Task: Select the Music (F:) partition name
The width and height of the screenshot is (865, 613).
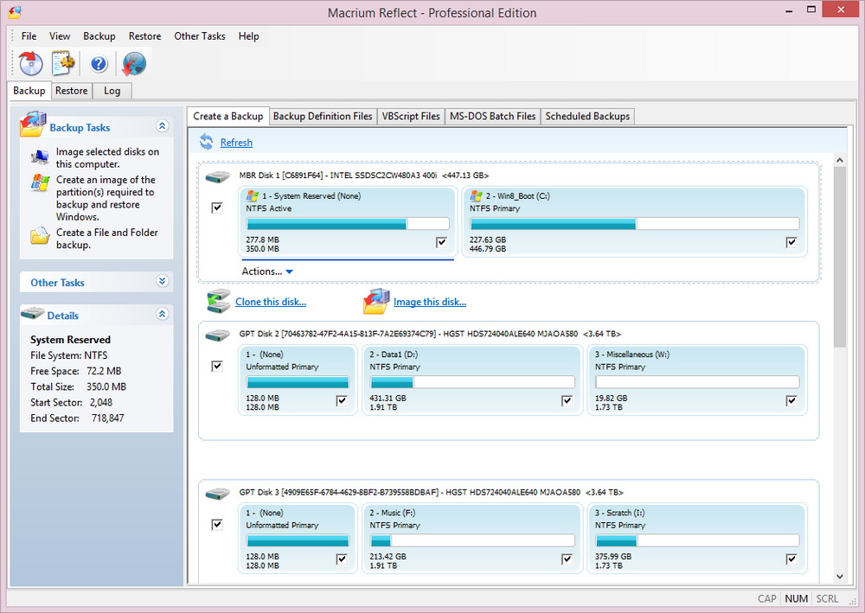Action: (392, 513)
